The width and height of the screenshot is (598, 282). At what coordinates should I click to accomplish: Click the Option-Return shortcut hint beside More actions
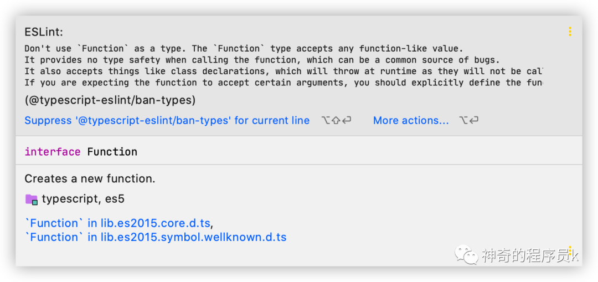pyautogui.click(x=469, y=121)
